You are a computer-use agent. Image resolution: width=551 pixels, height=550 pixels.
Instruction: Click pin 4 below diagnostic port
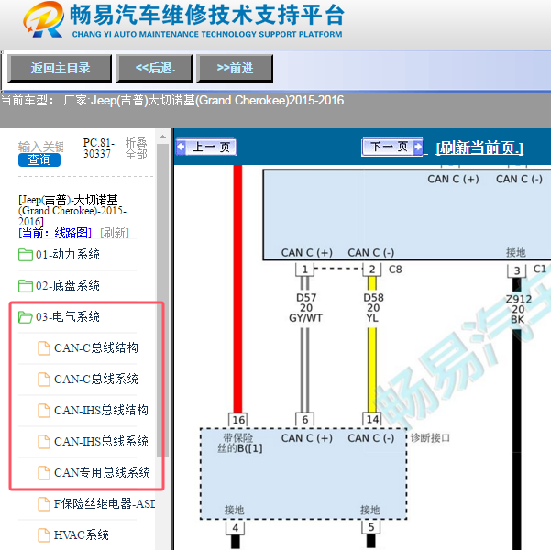(235, 528)
